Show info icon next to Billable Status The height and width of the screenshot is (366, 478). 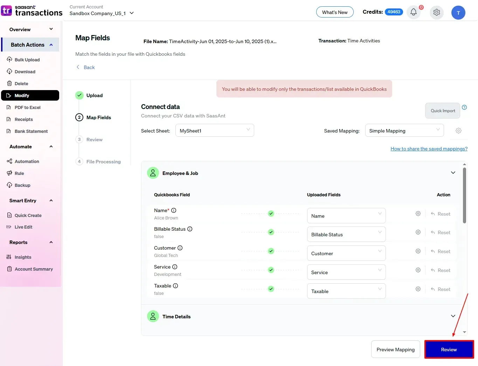(190, 229)
